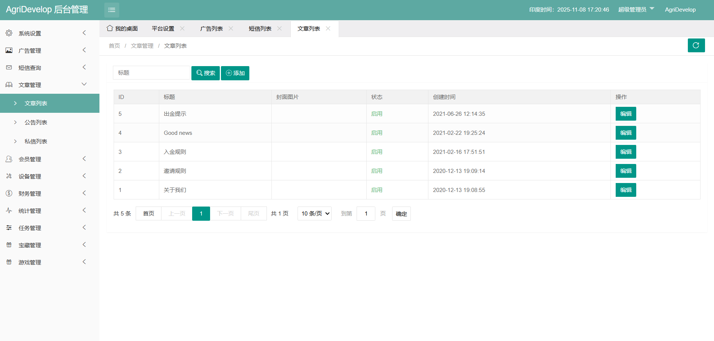Click the Ad Management picture icon
The width and height of the screenshot is (714, 341).
click(9, 50)
